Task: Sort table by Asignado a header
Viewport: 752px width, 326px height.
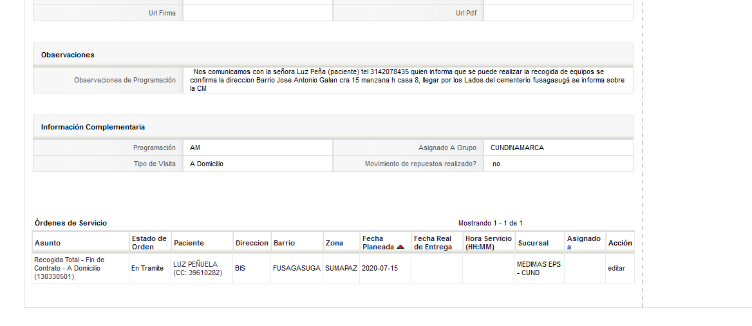Action: click(584, 243)
